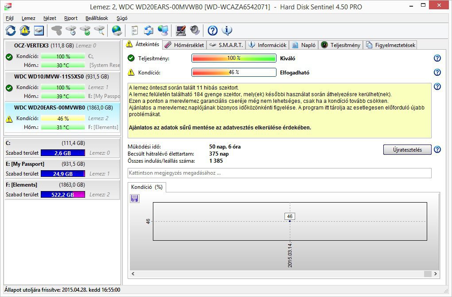This screenshot has height=297, width=452.
Task: Click help icon next to Újratesztelés button
Action: [x=437, y=149]
